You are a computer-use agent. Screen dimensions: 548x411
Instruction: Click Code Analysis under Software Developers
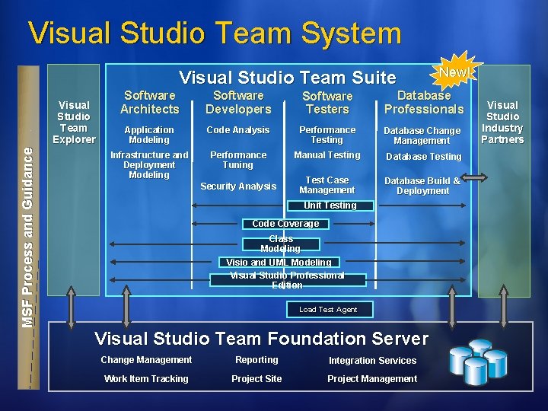coord(238,130)
